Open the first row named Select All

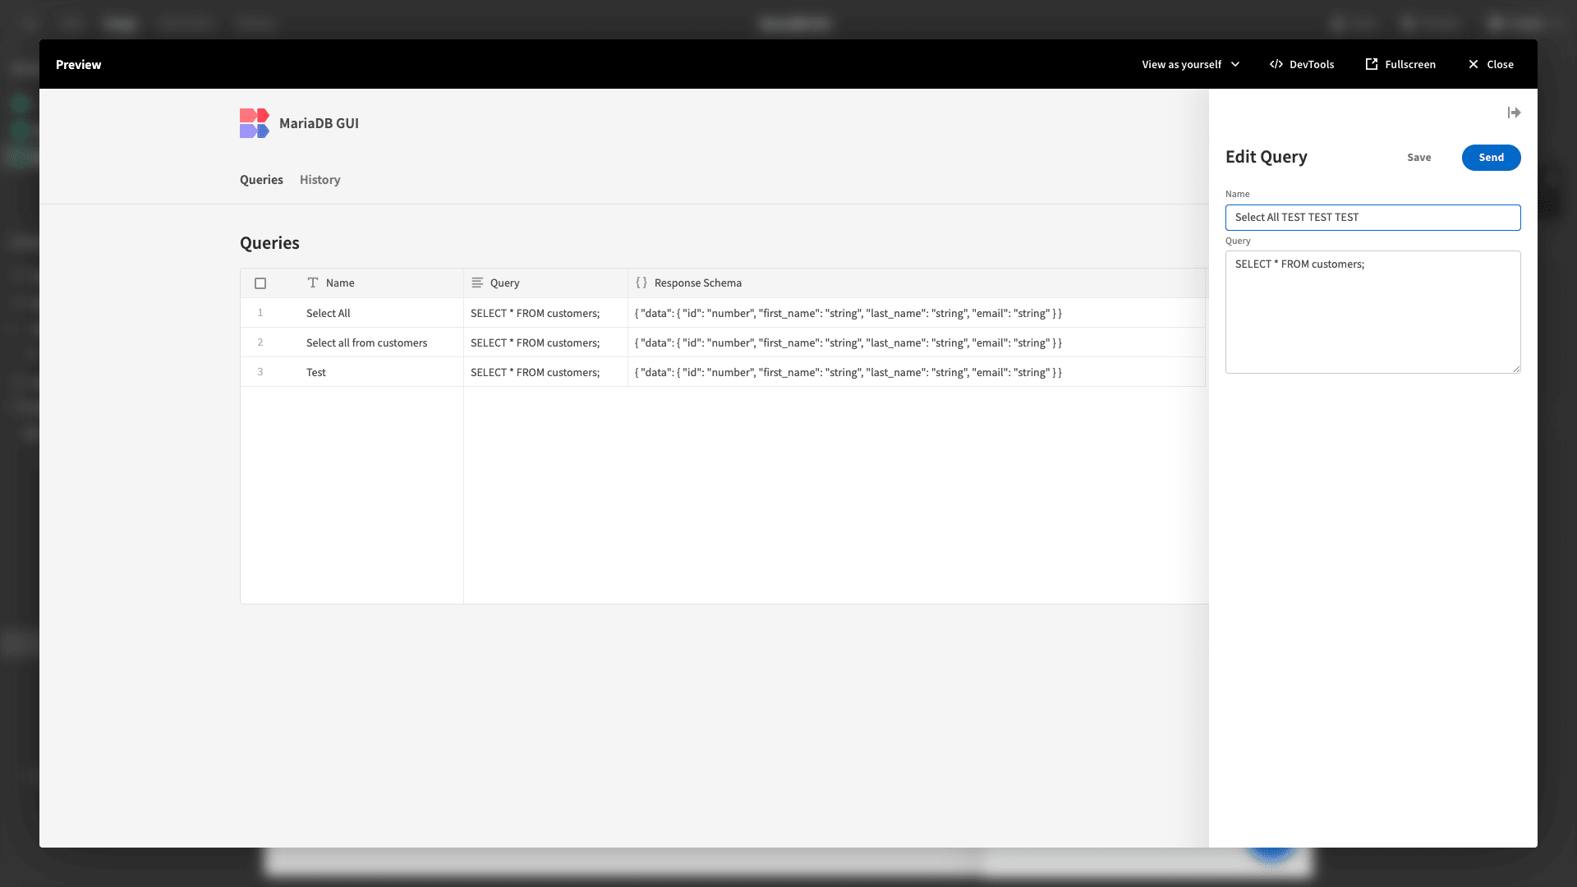[723, 313]
